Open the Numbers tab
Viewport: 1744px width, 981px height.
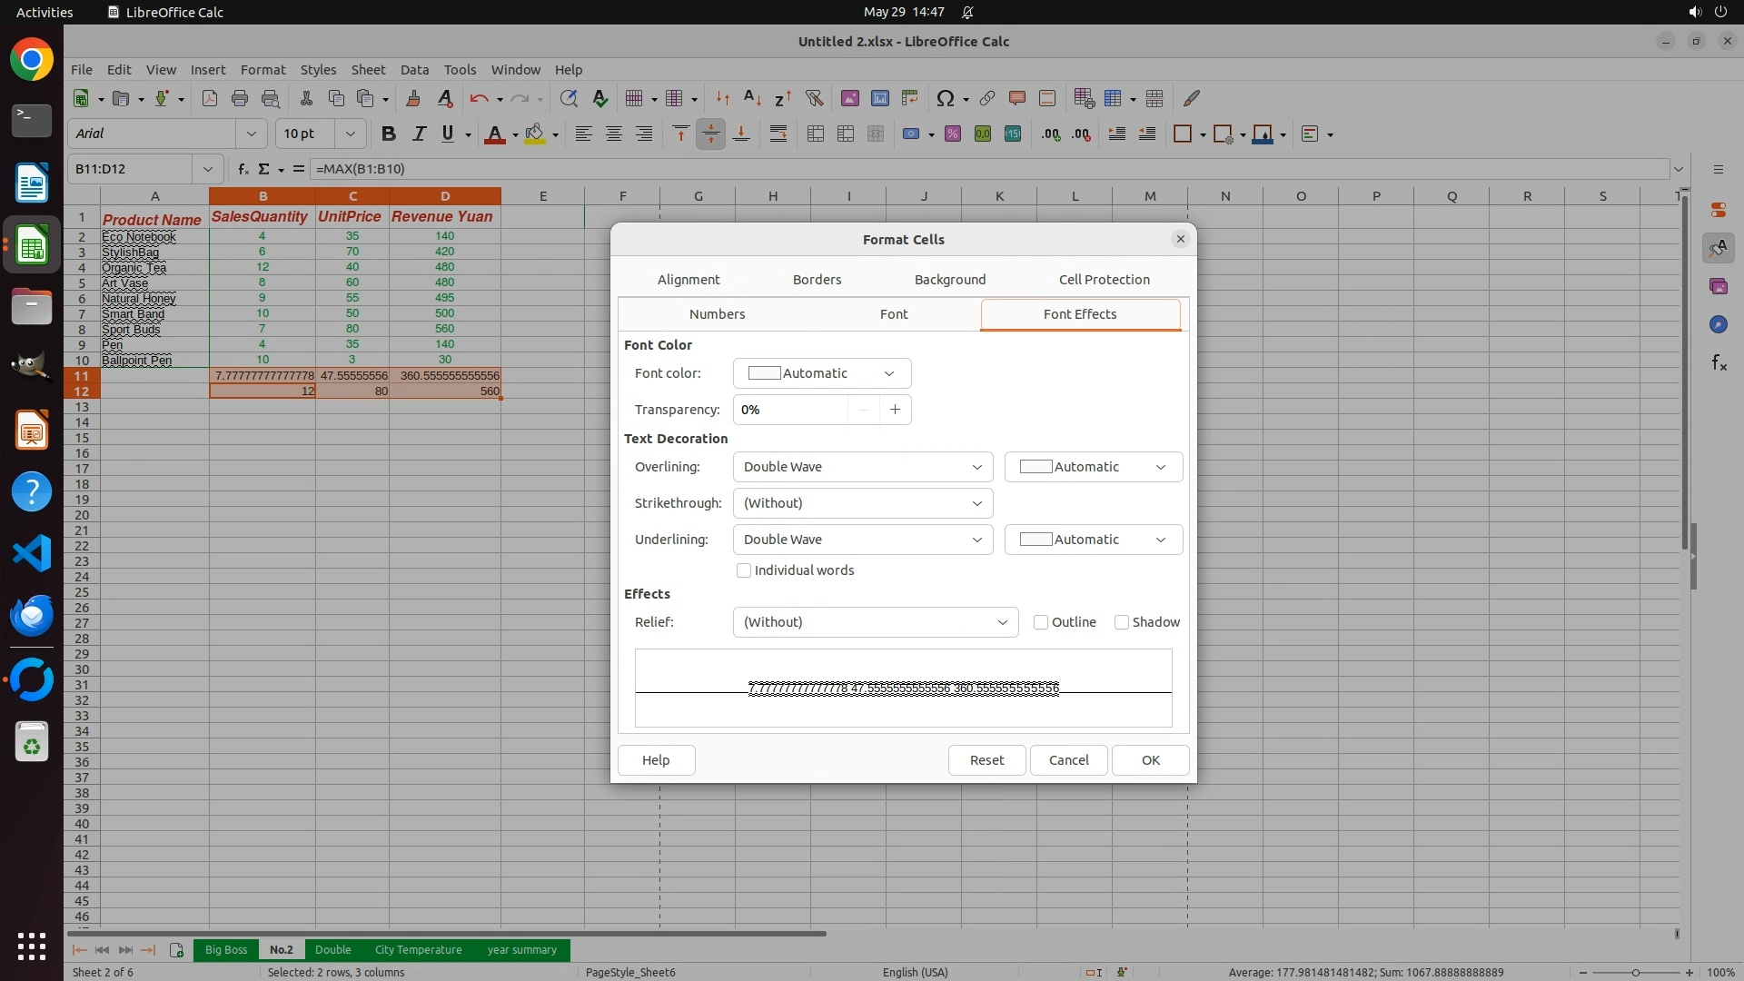pyautogui.click(x=717, y=314)
